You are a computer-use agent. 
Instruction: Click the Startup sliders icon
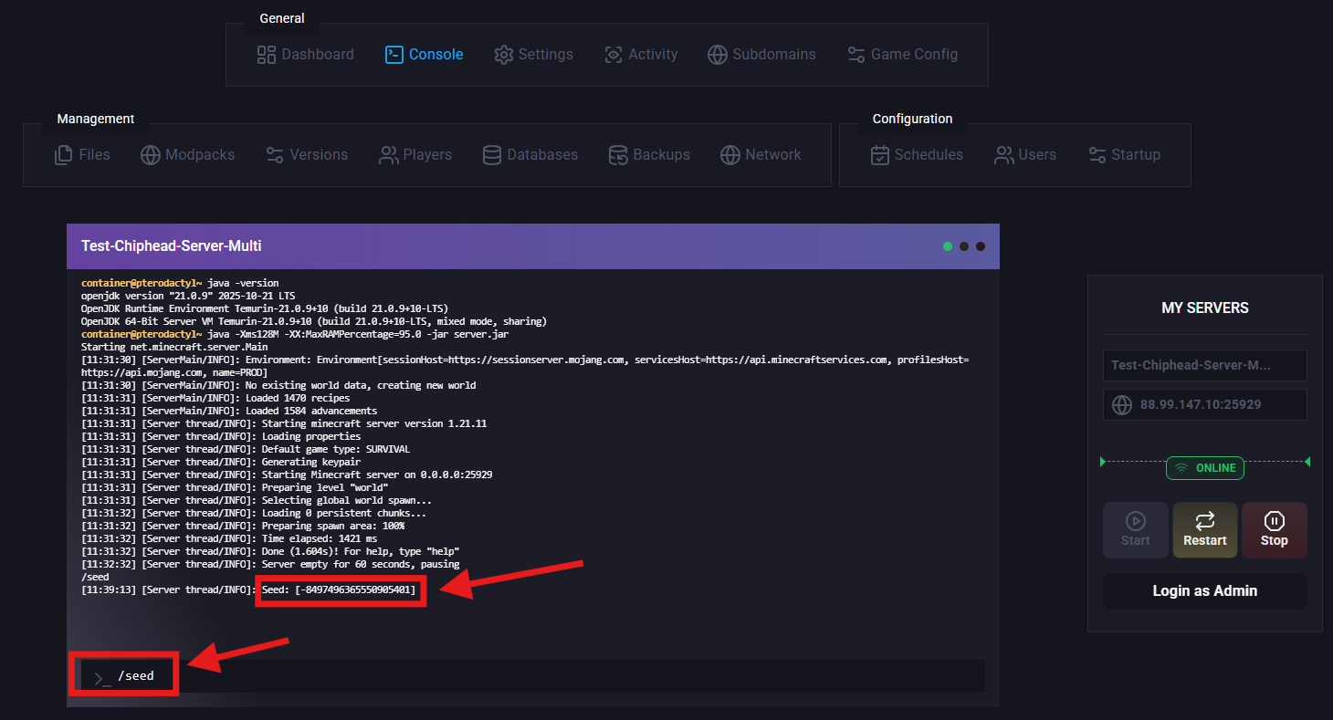1097,155
